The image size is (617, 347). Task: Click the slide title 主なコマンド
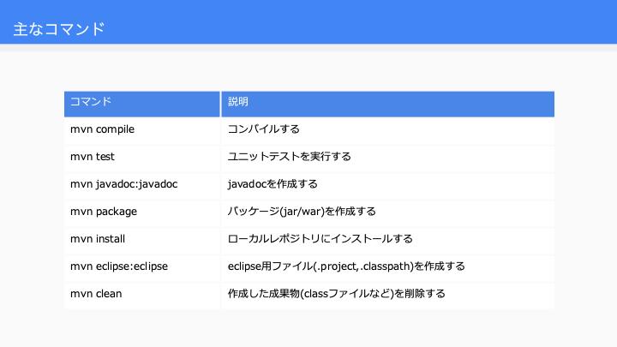click(59, 29)
